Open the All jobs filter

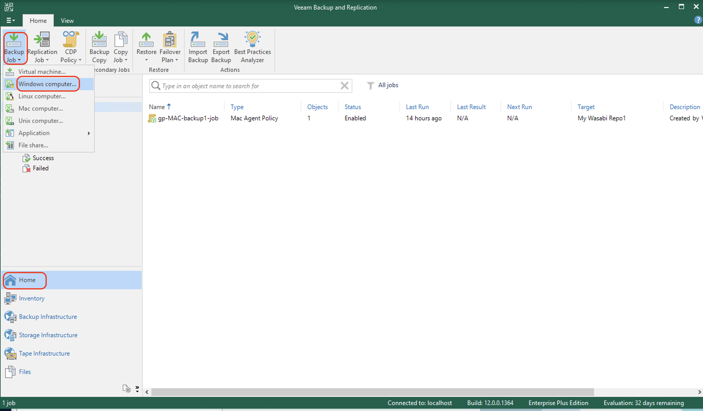point(382,85)
